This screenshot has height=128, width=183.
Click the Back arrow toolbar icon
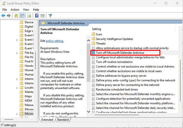coord(3,16)
